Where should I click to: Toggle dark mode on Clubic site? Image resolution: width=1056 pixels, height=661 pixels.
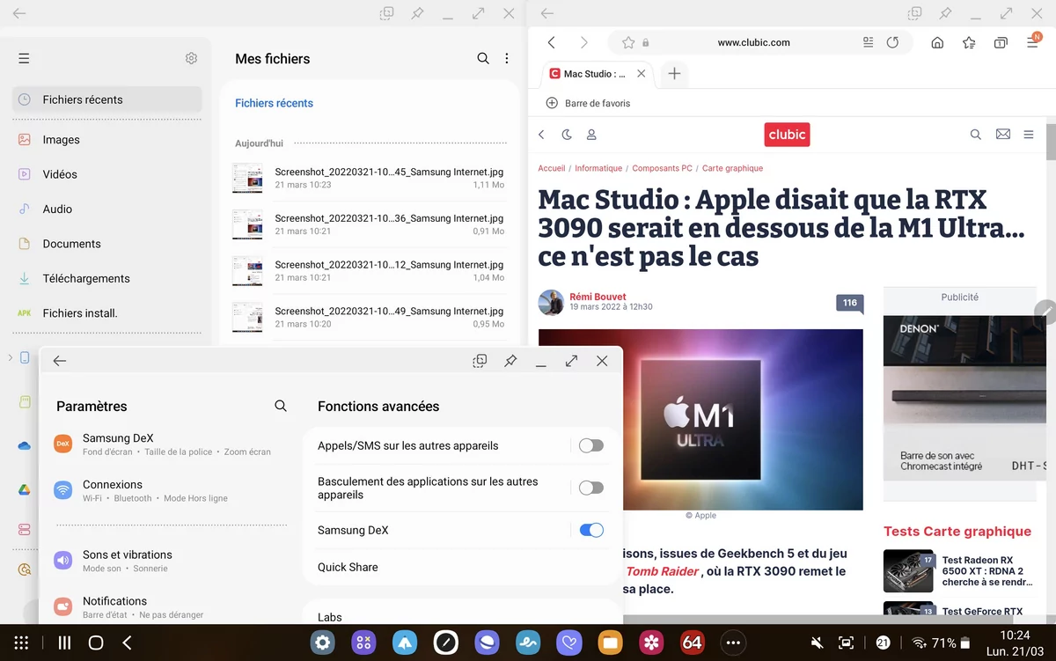tap(567, 135)
